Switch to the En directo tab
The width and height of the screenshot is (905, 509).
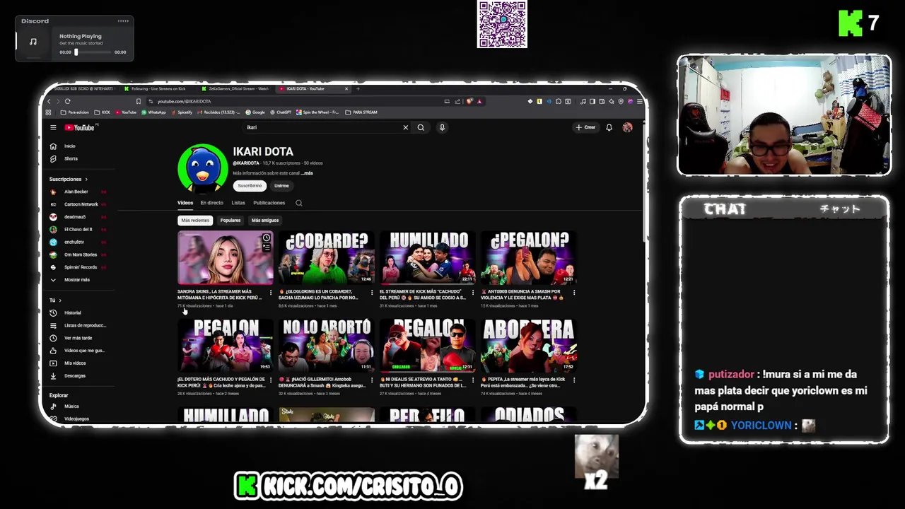pyautogui.click(x=211, y=203)
